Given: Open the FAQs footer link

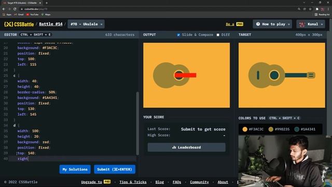Looking at the screenshot, I should tap(177, 182).
